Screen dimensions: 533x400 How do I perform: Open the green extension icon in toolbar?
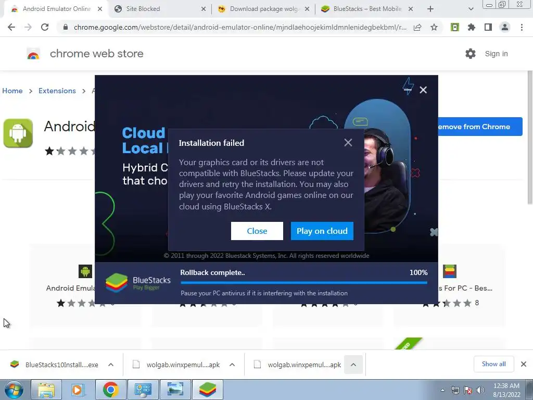click(455, 27)
